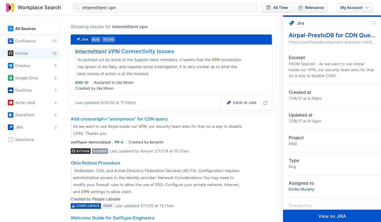Click the PAGE badge on Okta result

click(x=108, y=206)
